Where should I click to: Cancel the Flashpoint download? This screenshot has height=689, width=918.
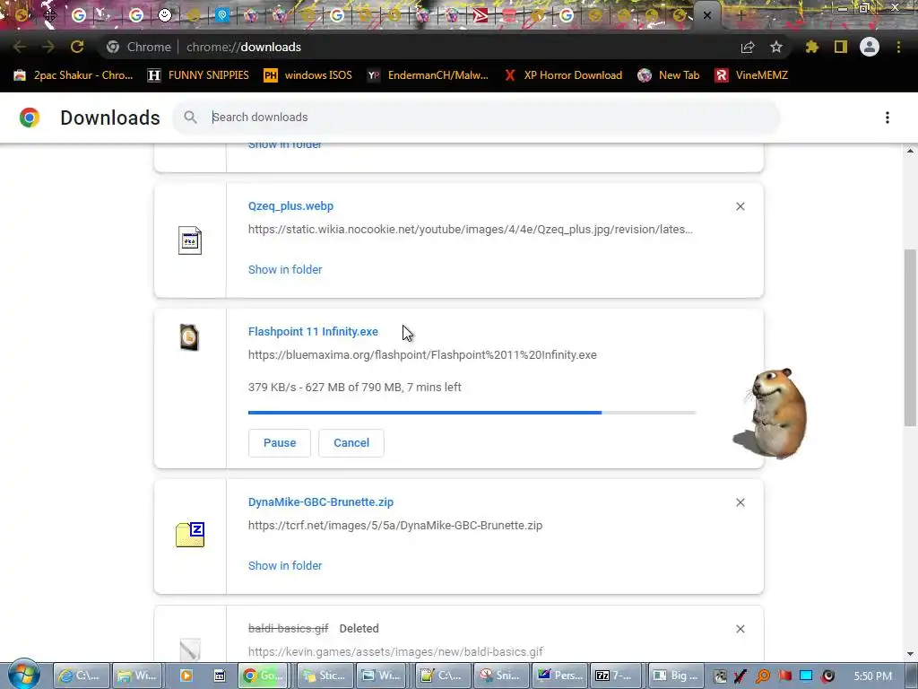click(x=351, y=443)
